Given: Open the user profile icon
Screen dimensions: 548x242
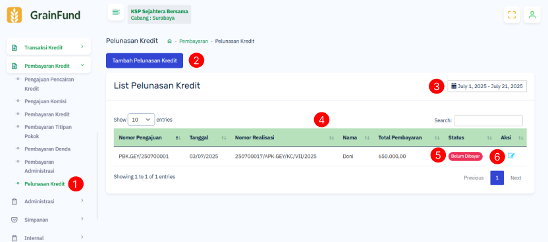Looking at the screenshot, I should [532, 14].
